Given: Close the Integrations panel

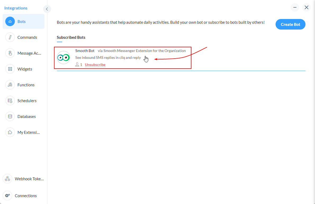Looking at the screenshot, I should pos(306,7).
